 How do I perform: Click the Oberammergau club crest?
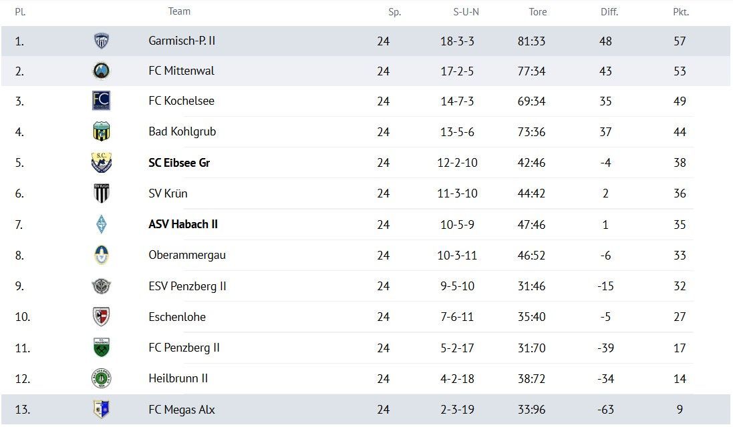(102, 255)
